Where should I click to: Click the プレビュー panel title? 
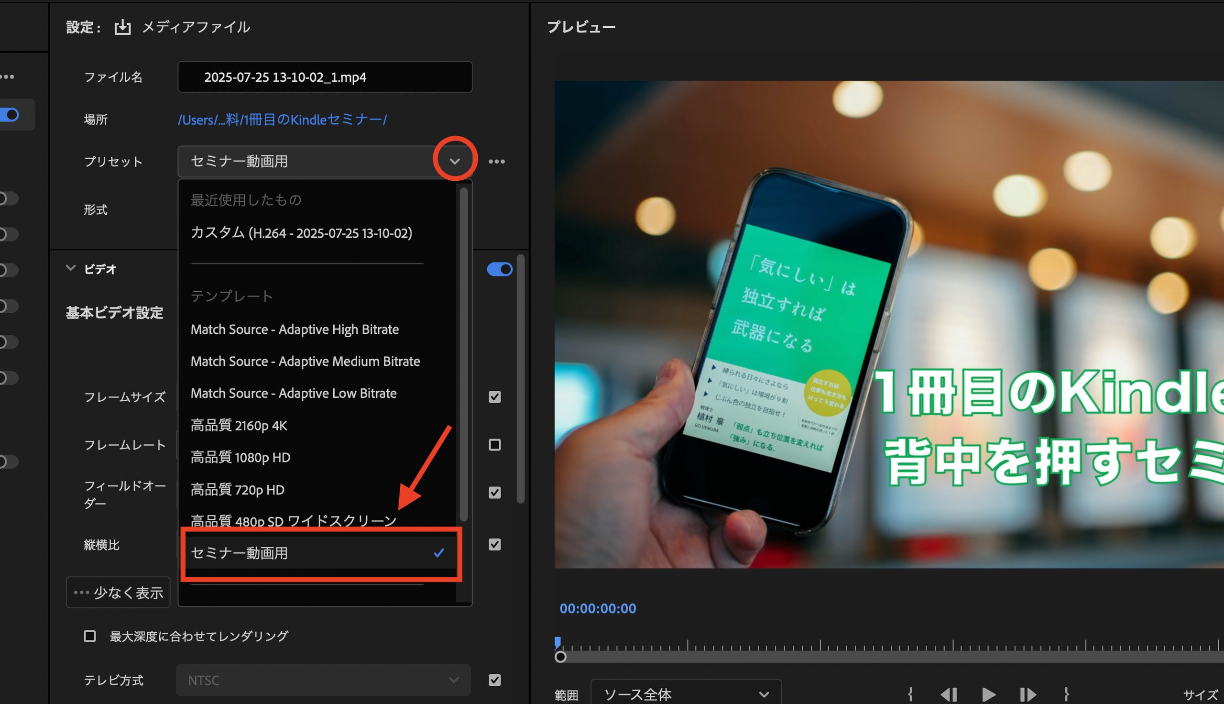(x=581, y=27)
